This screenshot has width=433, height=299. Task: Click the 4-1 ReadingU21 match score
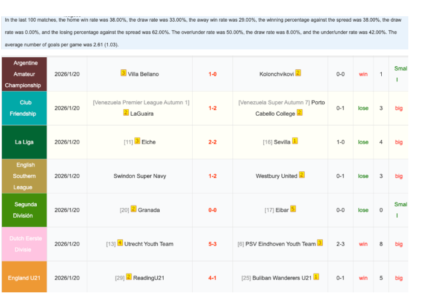(x=213, y=278)
